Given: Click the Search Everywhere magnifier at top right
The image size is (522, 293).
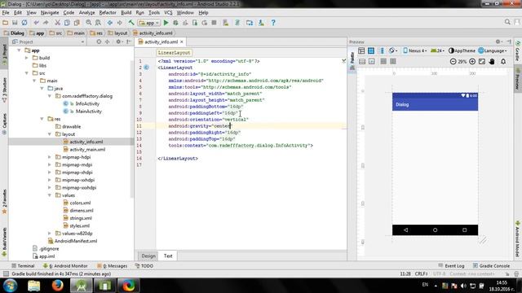Looking at the screenshot, I should (507, 22).
